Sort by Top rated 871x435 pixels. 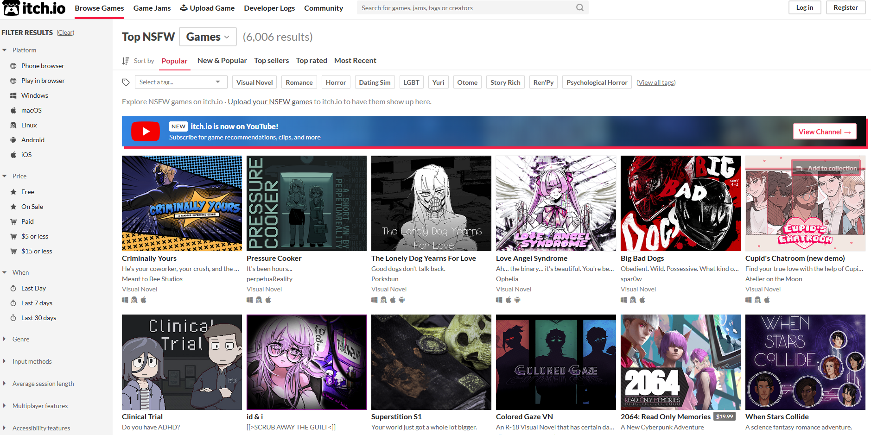[312, 61]
